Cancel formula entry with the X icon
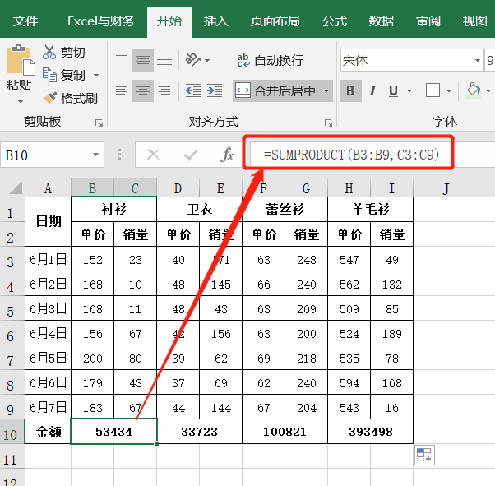Image resolution: width=495 pixels, height=486 pixels. (x=154, y=155)
